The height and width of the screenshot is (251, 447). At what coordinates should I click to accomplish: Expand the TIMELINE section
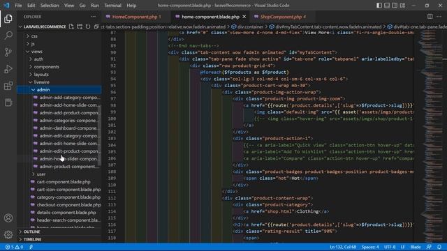pyautogui.click(x=59, y=239)
